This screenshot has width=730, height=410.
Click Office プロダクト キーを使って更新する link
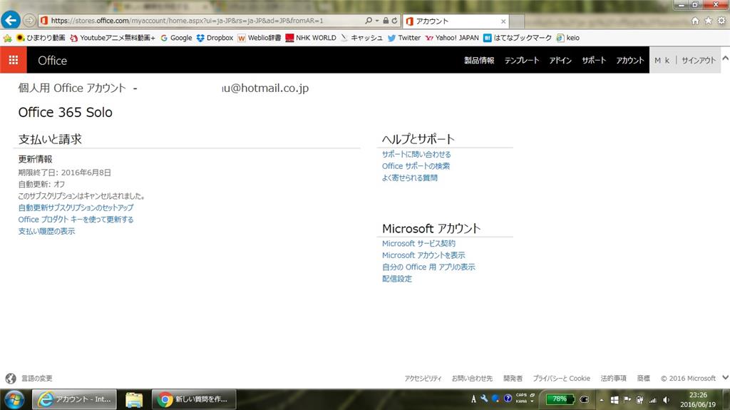76,219
